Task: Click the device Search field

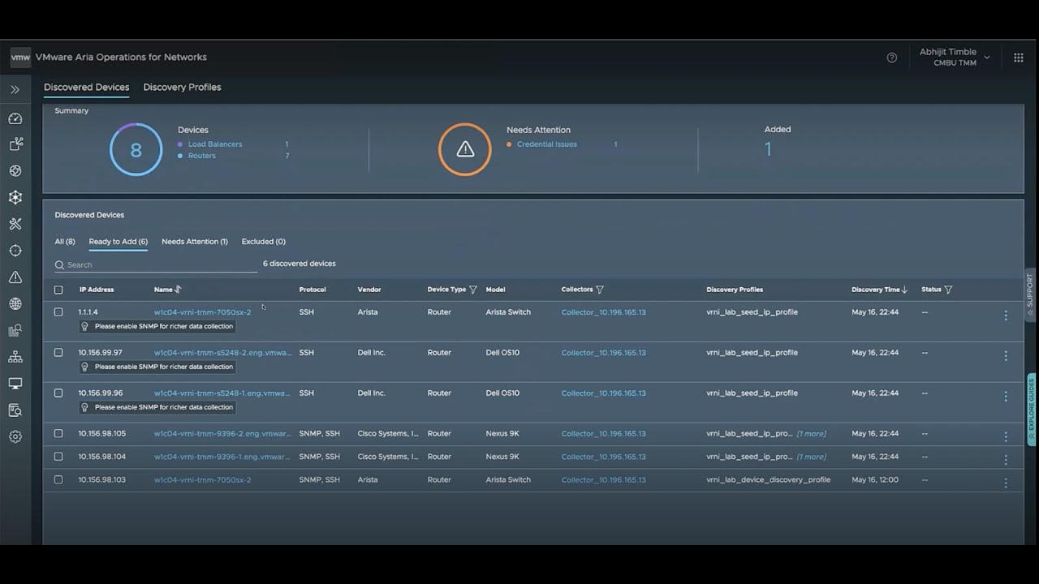Action: point(158,265)
